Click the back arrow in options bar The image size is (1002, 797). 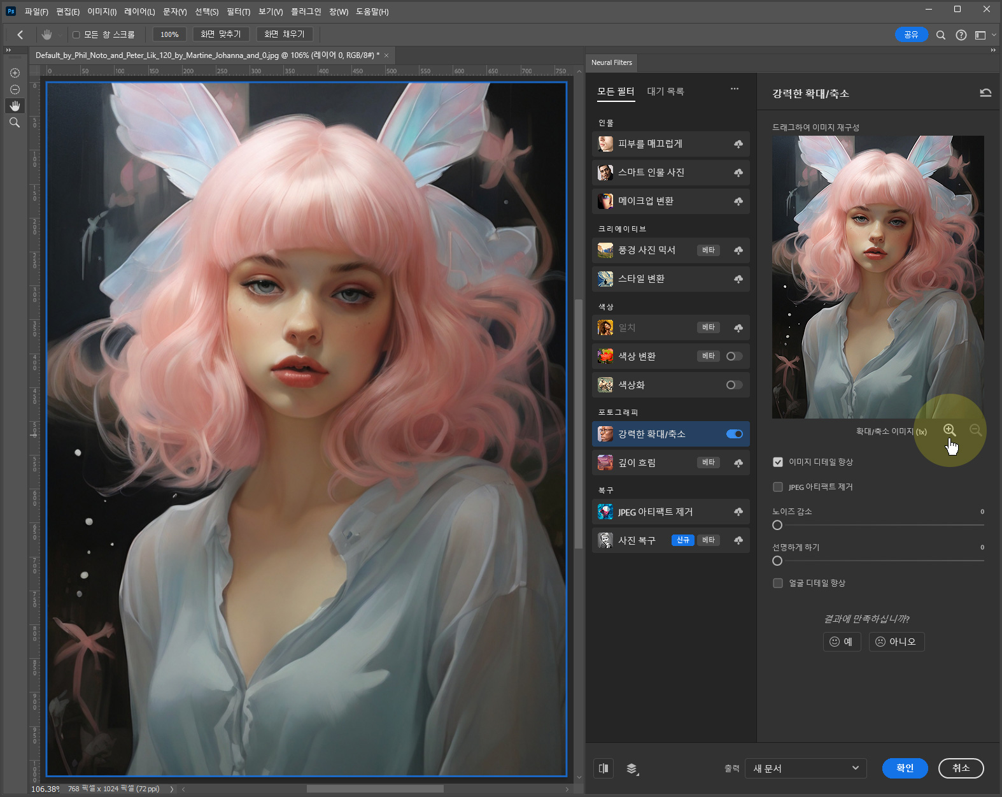(x=20, y=34)
